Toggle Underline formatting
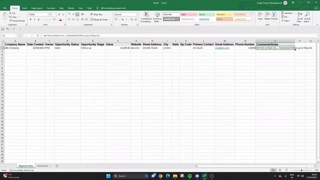The height and width of the screenshot is (180, 320). pyautogui.click(x=38, y=19)
